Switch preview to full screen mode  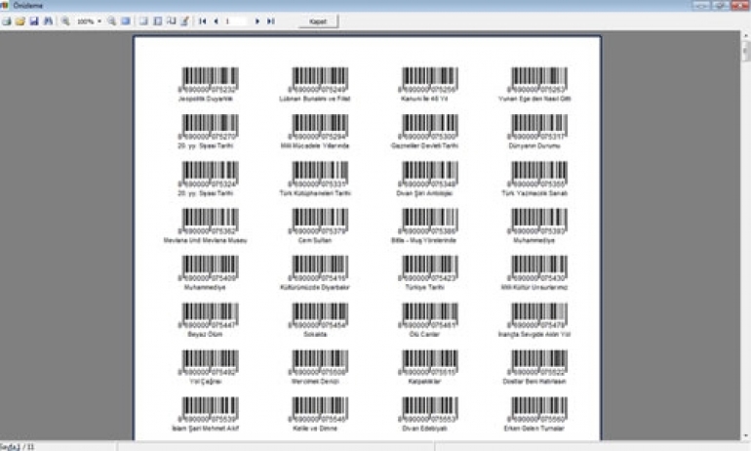[x=126, y=21]
